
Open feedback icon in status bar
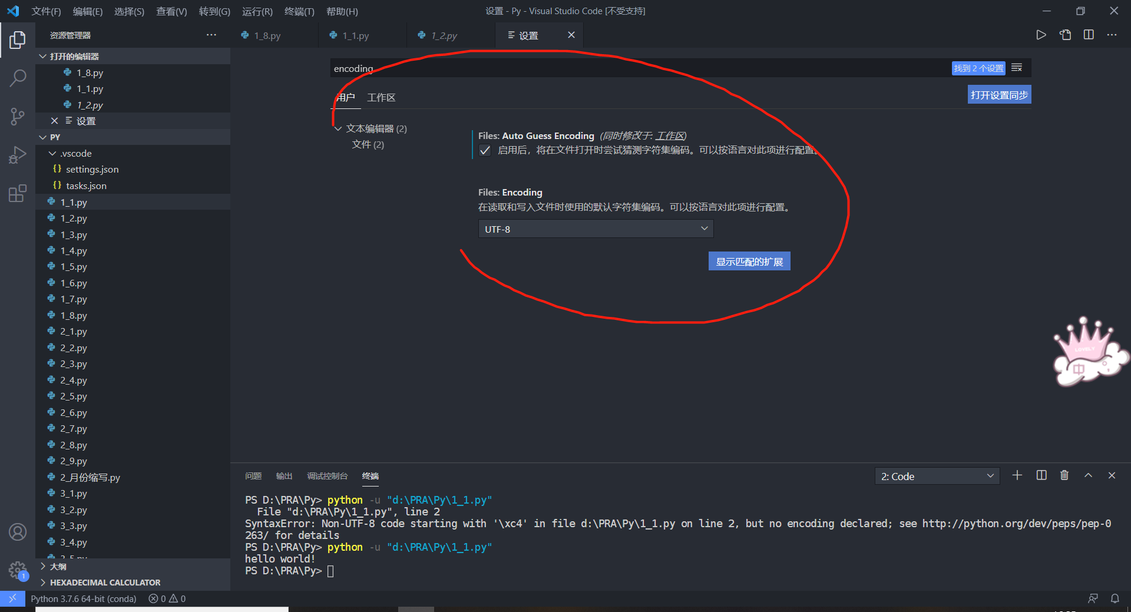[1093, 598]
